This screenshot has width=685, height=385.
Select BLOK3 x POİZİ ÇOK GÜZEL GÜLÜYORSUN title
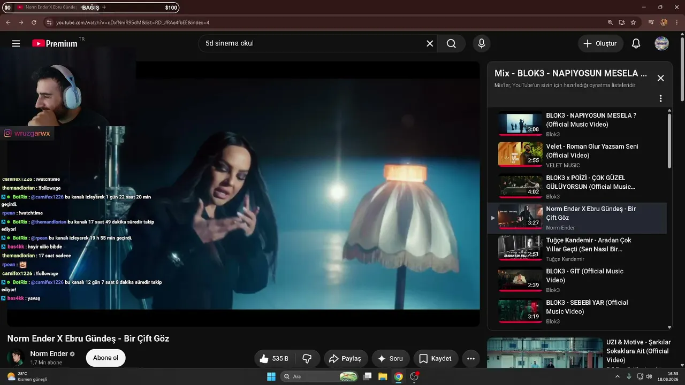[590, 182]
